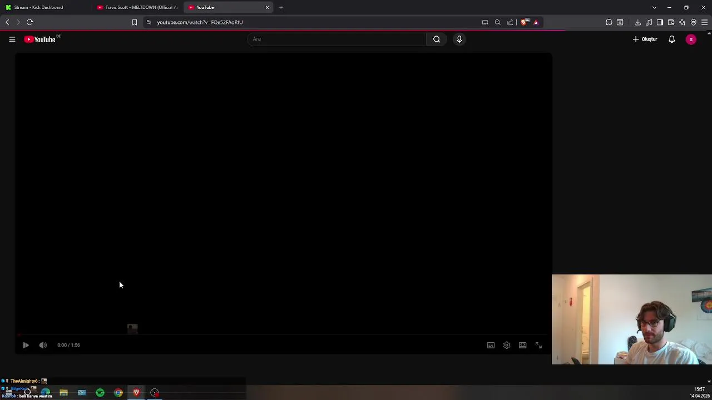Mute the video using the speaker icon
This screenshot has height=400, width=712.
(43, 345)
